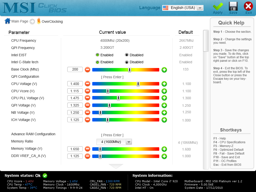Select Disabled for Intel C-State tech
The width and height of the screenshot is (256, 192).
pyautogui.click(x=127, y=62)
